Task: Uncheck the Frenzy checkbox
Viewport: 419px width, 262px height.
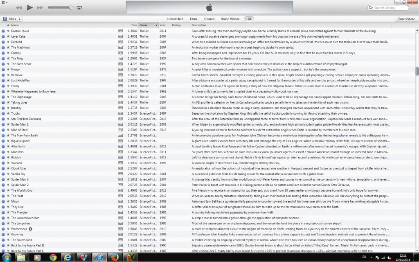Action: point(8,69)
